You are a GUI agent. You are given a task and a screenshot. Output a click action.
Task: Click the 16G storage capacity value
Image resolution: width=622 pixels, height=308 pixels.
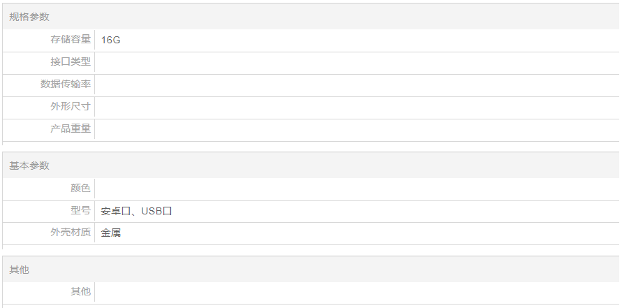(110, 41)
